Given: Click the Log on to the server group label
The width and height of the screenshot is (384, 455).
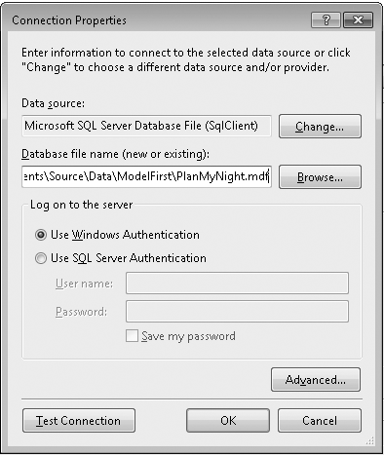Looking at the screenshot, I should (x=81, y=205).
